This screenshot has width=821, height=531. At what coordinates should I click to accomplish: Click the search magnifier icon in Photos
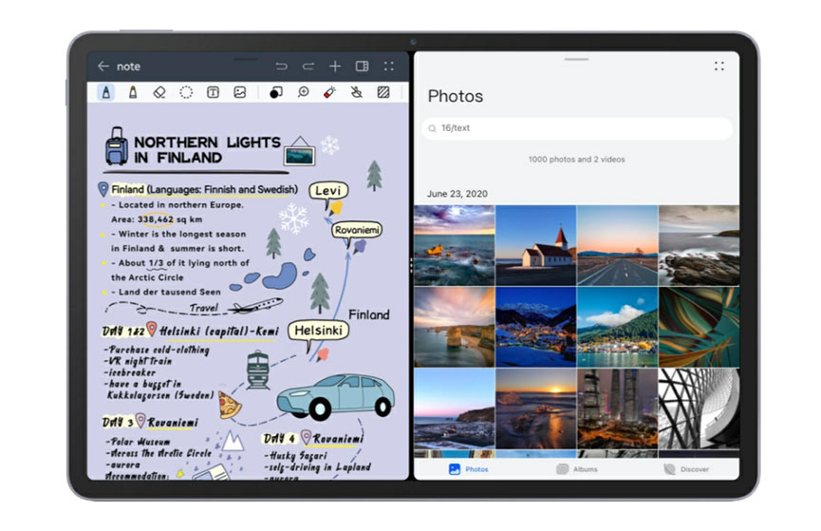(432, 128)
